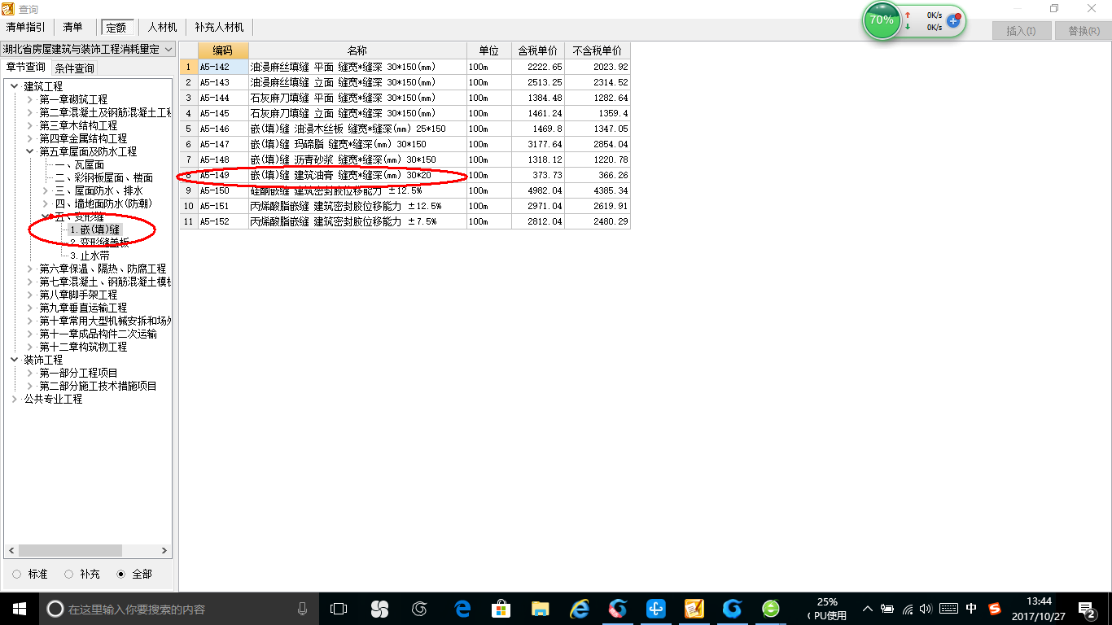Expand 三、屋面防水、排水 node arrow

(46, 190)
